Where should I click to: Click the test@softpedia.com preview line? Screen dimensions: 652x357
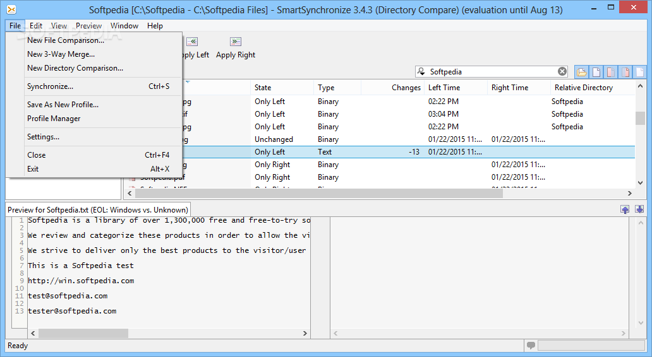pyautogui.click(x=68, y=296)
